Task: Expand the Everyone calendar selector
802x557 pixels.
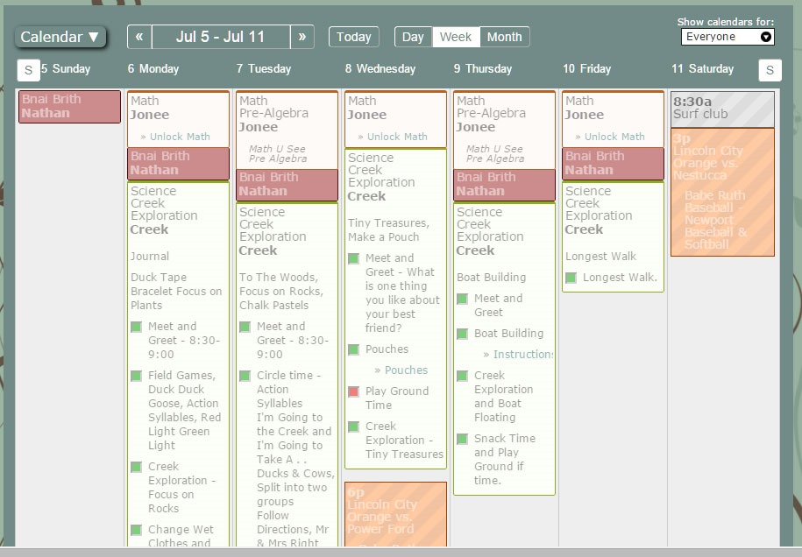Action: [727, 37]
